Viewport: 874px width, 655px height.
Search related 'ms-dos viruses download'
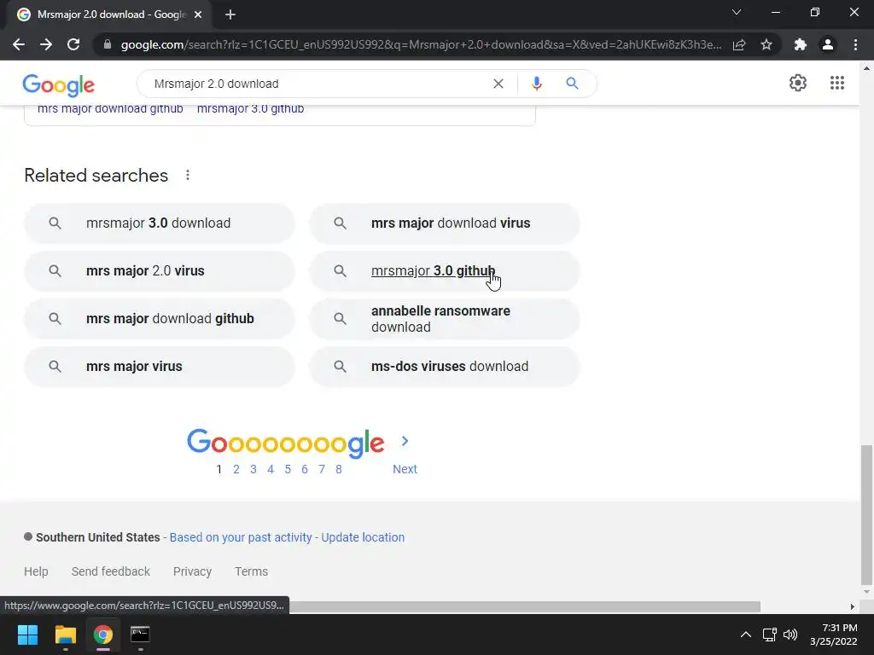444,367
